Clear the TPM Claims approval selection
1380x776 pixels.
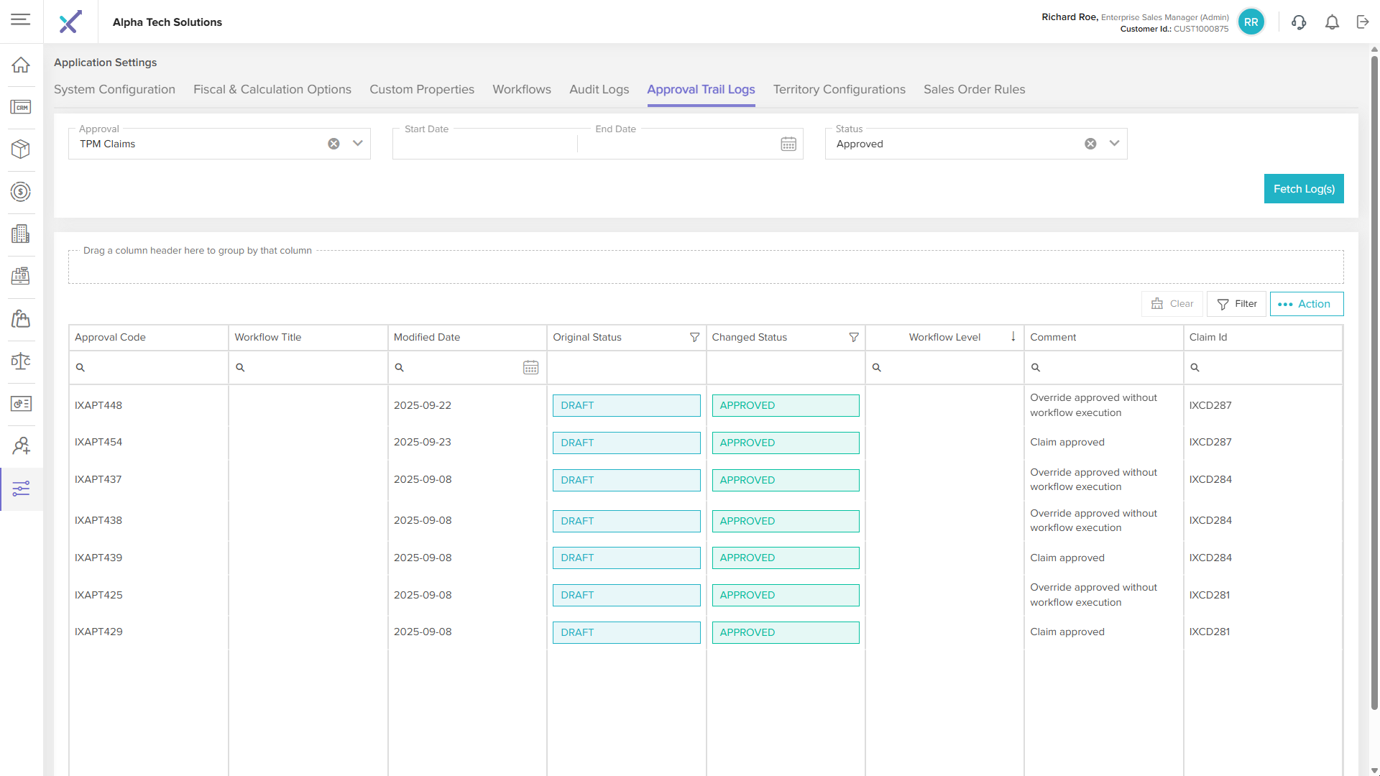[333, 144]
